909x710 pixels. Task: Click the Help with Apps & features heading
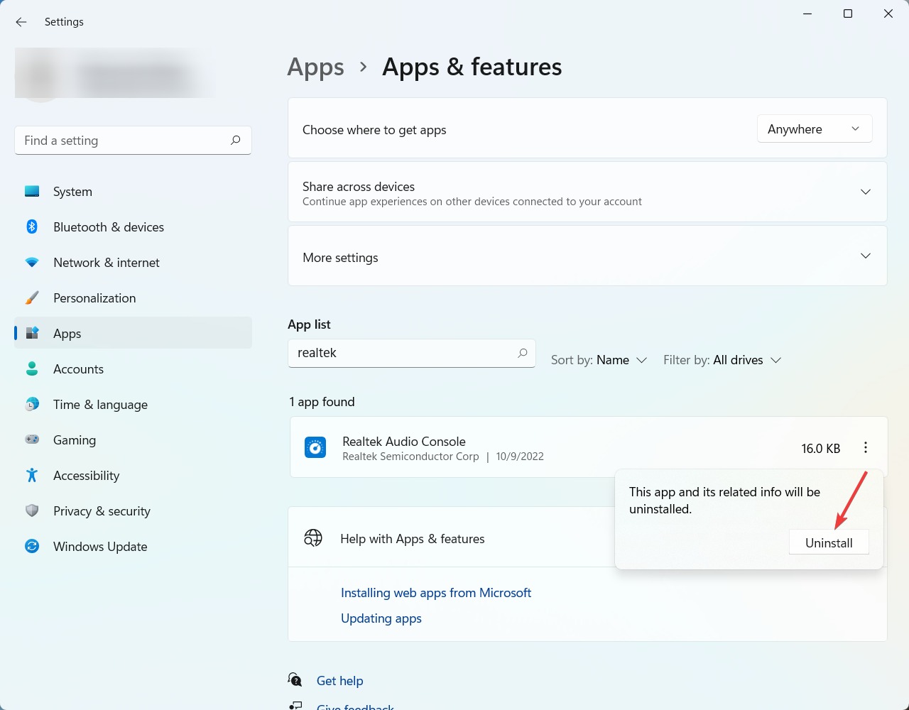coord(413,539)
